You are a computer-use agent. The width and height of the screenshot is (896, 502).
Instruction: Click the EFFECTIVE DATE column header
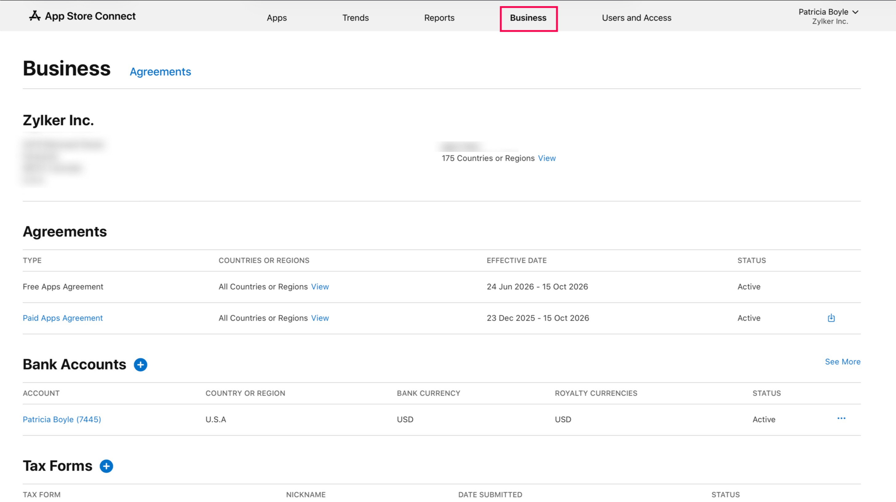click(x=517, y=261)
